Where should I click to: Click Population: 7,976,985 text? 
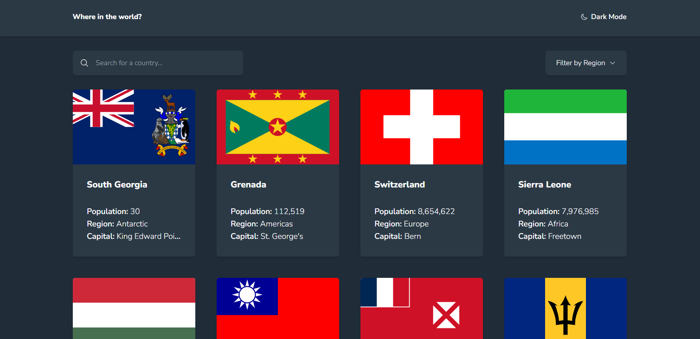(x=558, y=211)
